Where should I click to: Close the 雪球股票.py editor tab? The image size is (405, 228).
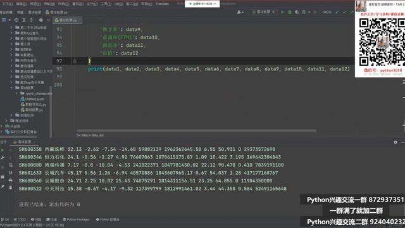[80, 20]
